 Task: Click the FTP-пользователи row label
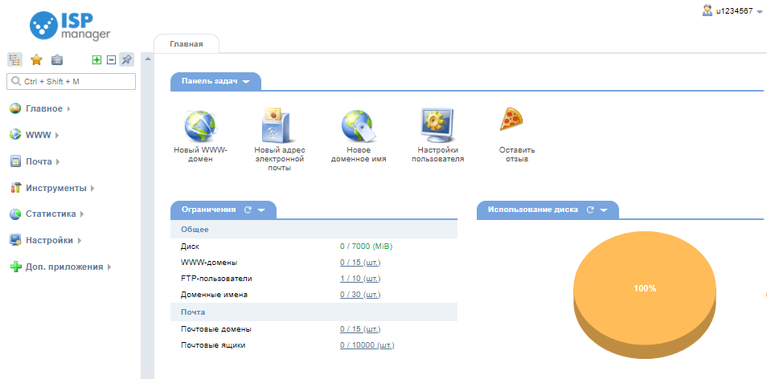pyautogui.click(x=216, y=279)
